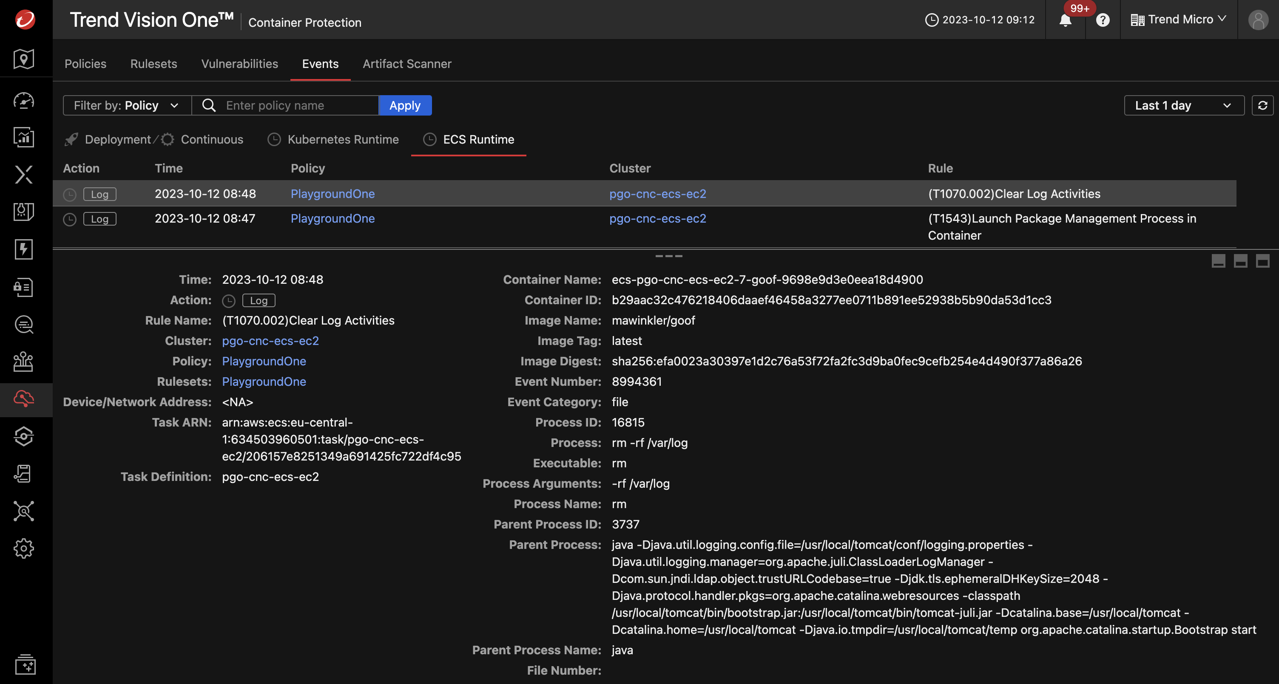Open the dashboard gauge sidebar icon
This screenshot has width=1279, height=684.
(23, 101)
